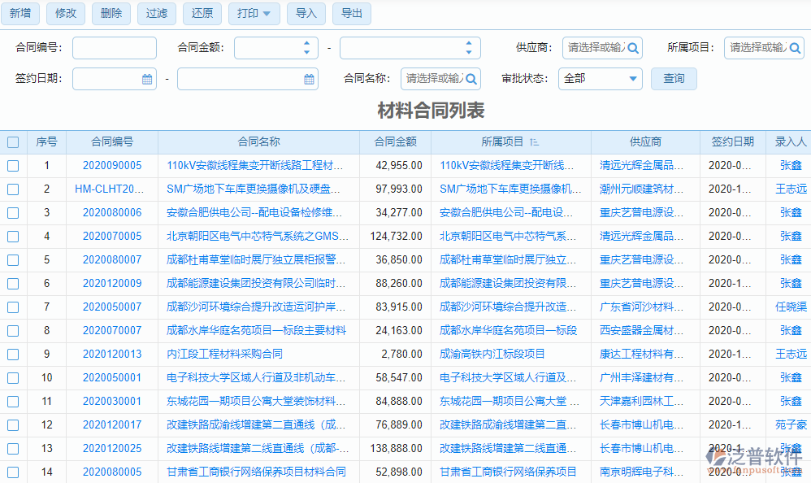点击过滤按钮
This screenshot has width=811, height=483.
156,14
